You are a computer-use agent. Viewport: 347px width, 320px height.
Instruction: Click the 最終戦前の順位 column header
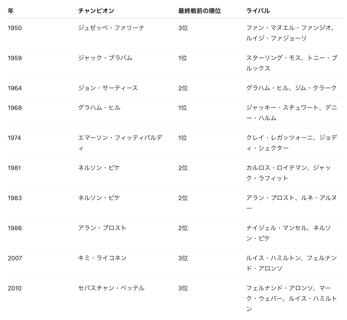tap(200, 11)
